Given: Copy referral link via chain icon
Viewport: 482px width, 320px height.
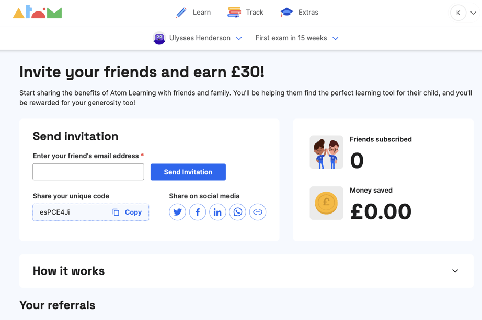Looking at the screenshot, I should pyautogui.click(x=258, y=212).
